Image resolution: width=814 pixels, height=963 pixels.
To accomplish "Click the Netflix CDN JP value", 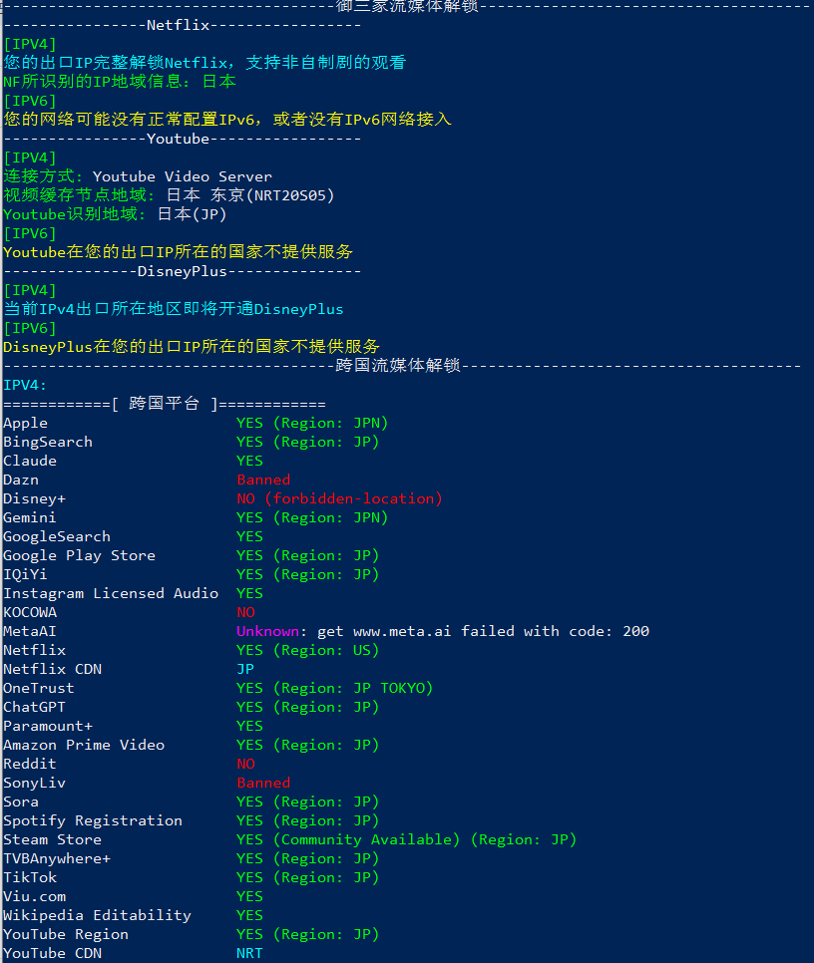I will click(x=245, y=670).
